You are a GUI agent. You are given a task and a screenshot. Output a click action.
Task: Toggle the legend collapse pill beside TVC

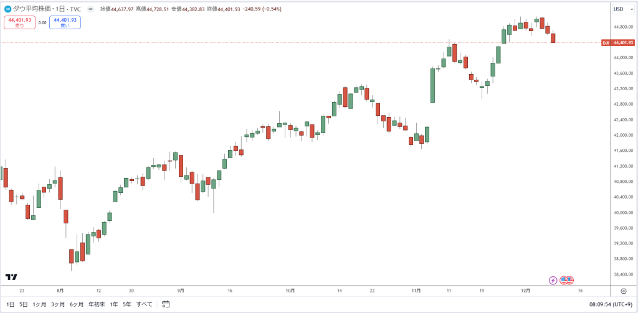90,9
